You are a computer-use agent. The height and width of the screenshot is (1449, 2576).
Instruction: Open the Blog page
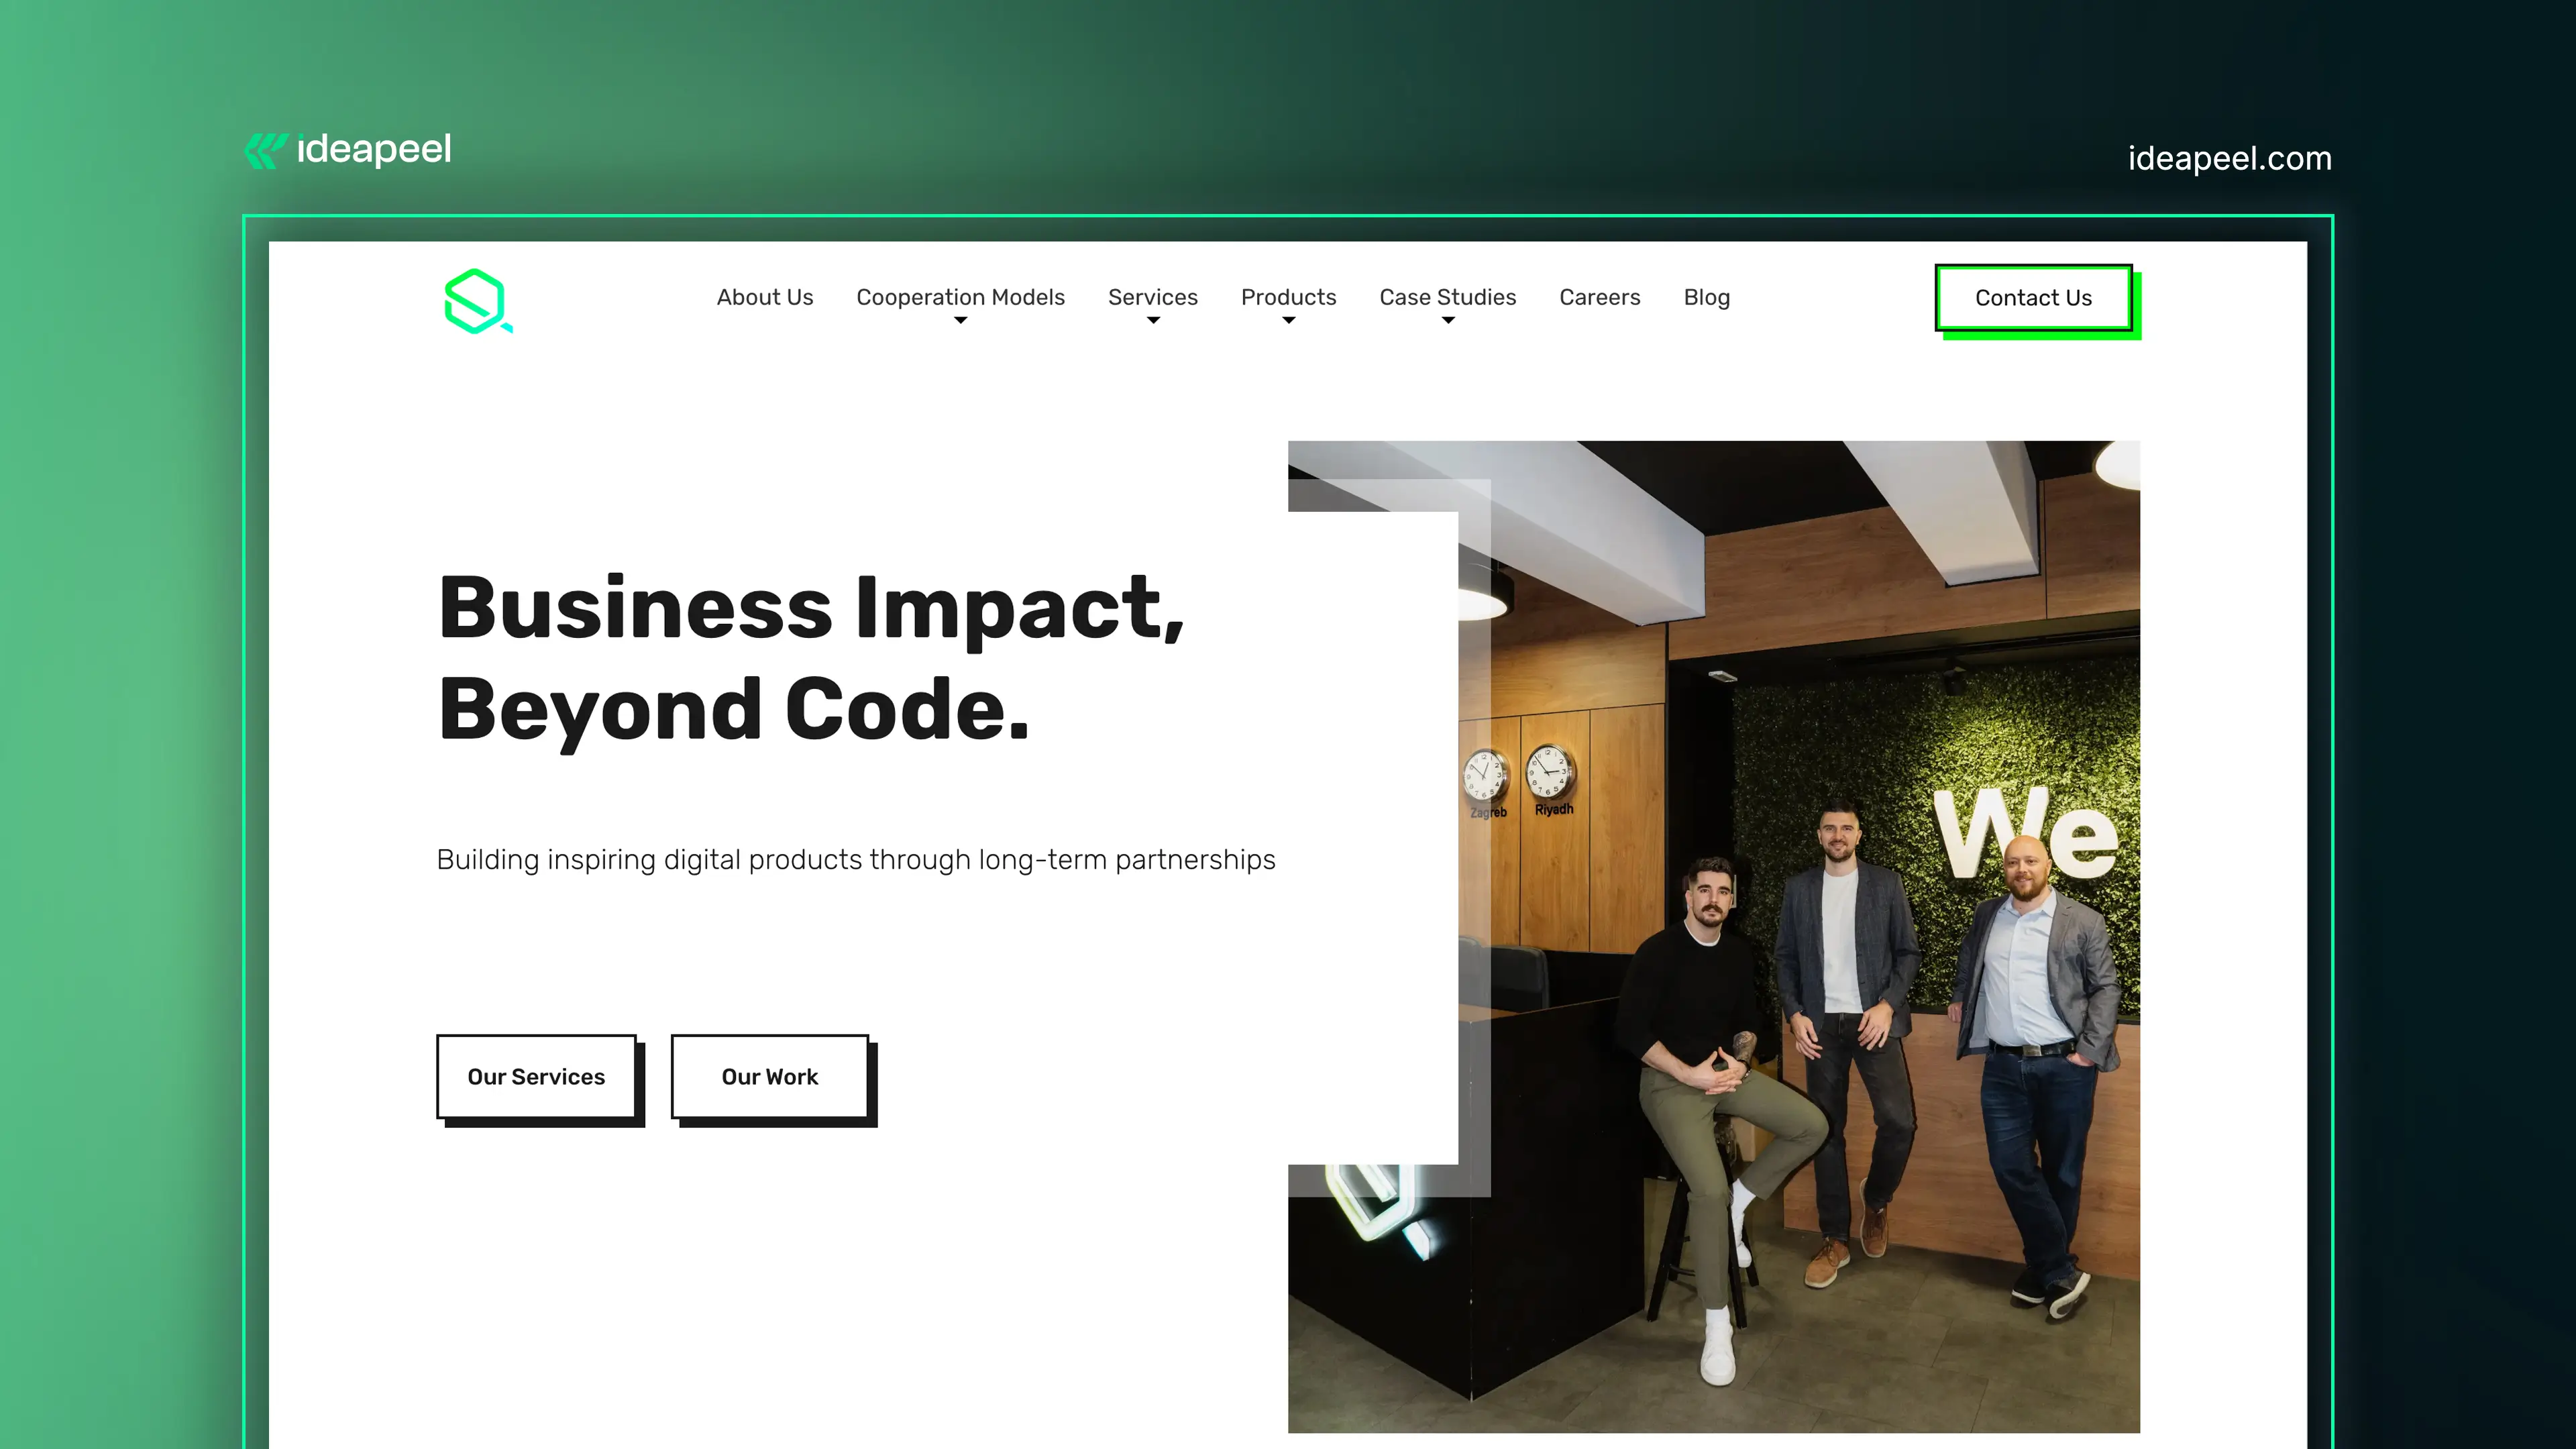tap(1706, 297)
